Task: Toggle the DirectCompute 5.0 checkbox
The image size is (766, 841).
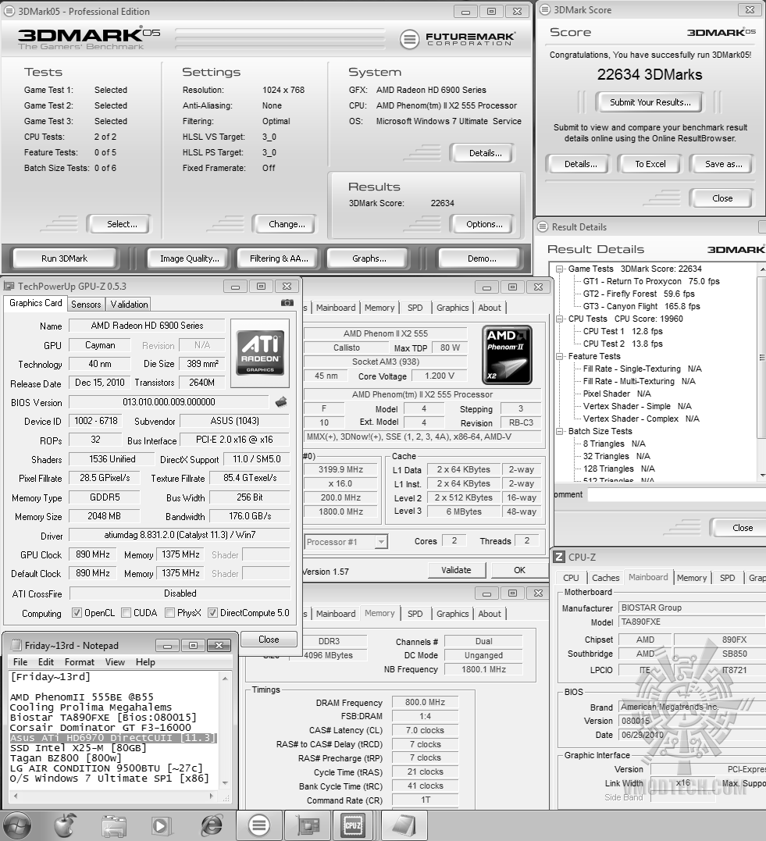Action: tap(212, 612)
